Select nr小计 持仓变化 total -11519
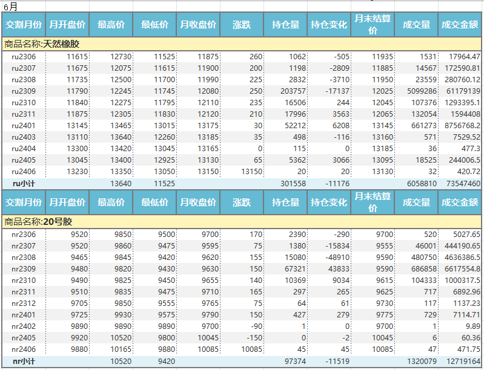This screenshot has width=484, height=370. [x=337, y=362]
